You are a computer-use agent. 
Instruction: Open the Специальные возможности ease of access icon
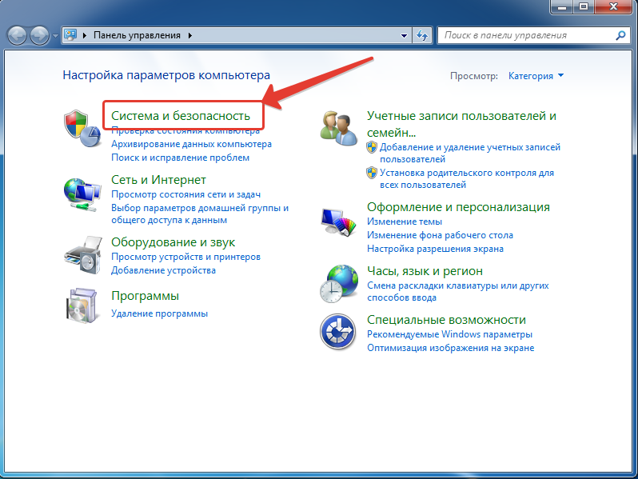click(338, 332)
